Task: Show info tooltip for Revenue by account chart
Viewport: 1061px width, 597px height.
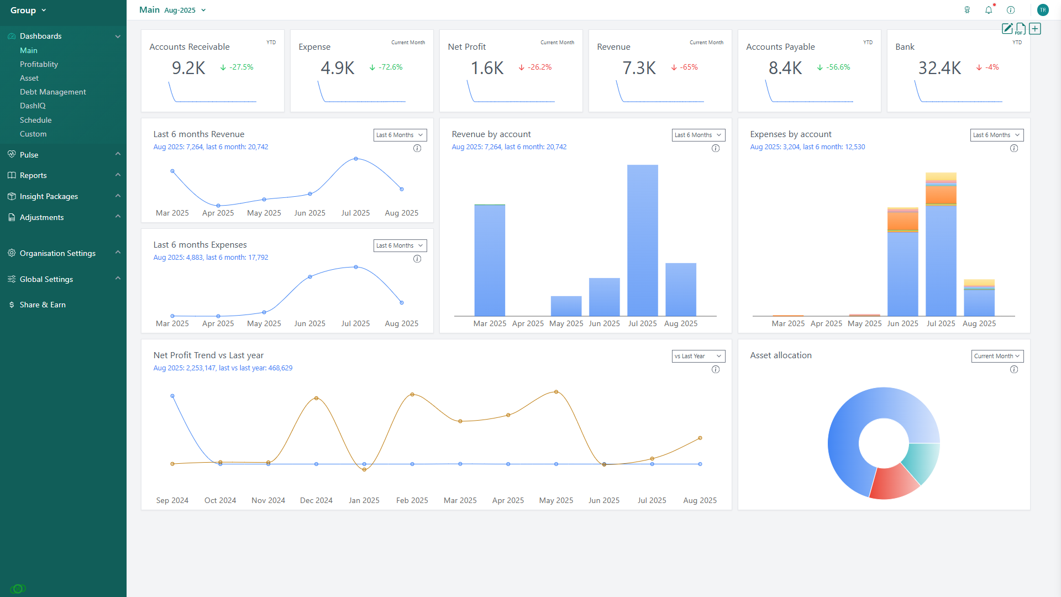Action: point(716,148)
